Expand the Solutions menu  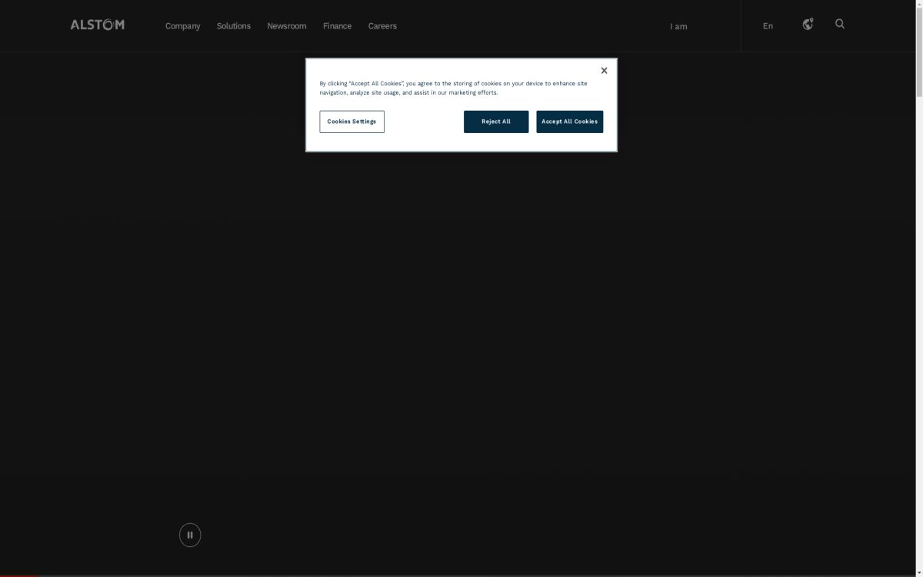tap(233, 26)
